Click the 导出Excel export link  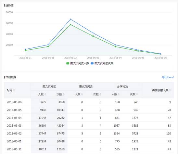168,77
